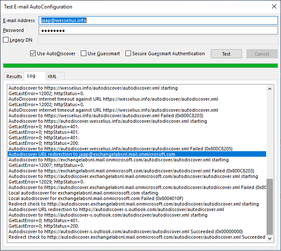
Task: Click the scroll up arrow in log
Action: pos(270,88)
